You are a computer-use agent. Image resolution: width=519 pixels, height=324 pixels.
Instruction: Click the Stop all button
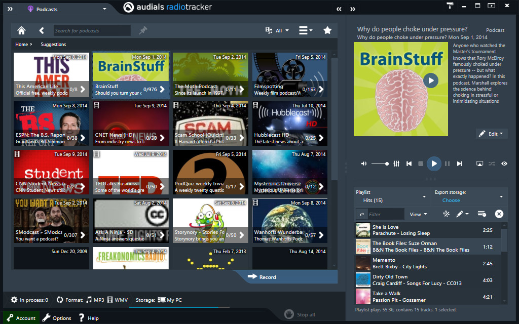[x=299, y=314]
